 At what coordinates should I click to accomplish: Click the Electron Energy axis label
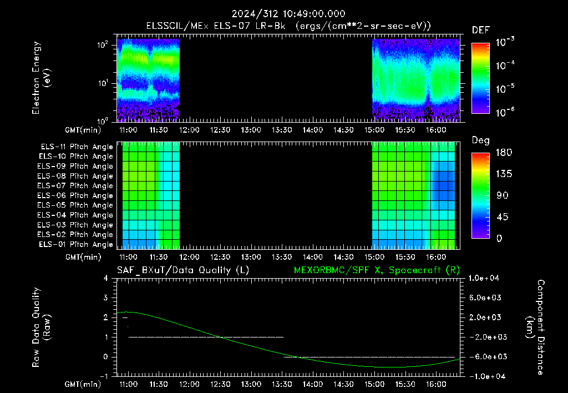coord(41,78)
